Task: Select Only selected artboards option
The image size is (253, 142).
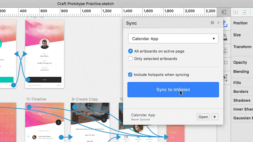Action: (130, 59)
